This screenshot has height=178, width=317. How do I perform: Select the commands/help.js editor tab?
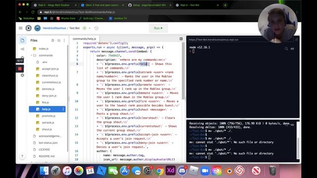click(x=84, y=39)
